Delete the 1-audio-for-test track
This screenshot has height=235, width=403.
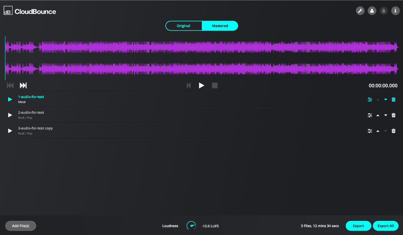point(393,100)
